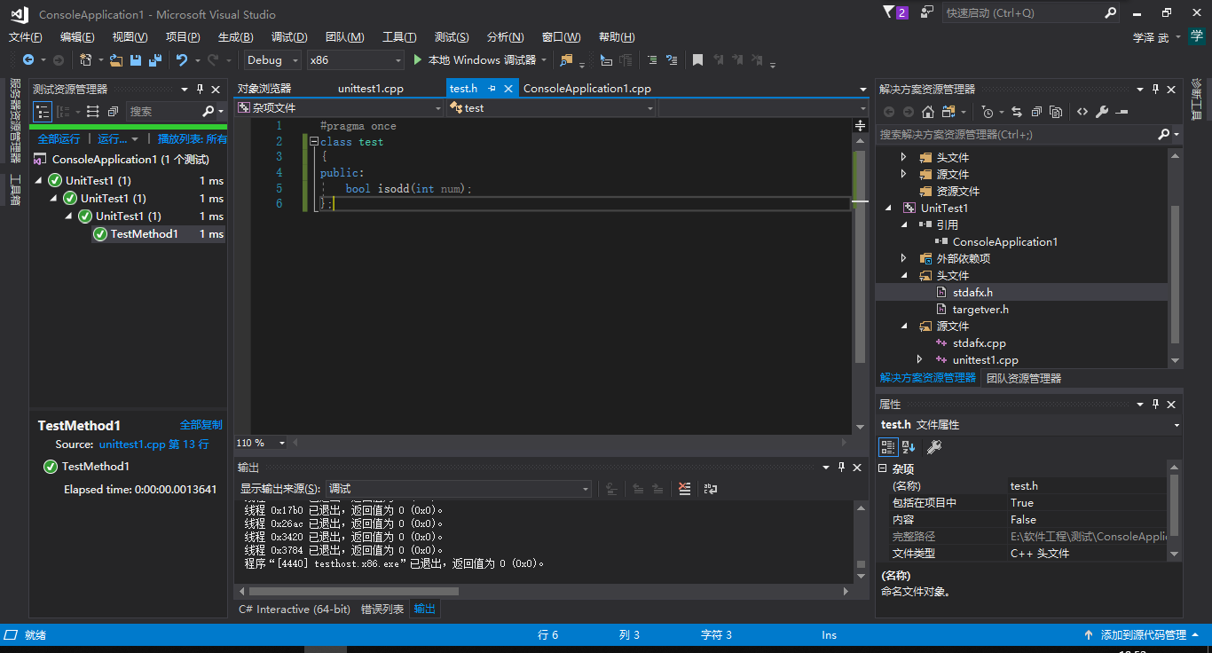Image resolution: width=1212 pixels, height=653 pixels.
Task: Open the x86 platform dropdown
Action: click(x=354, y=60)
